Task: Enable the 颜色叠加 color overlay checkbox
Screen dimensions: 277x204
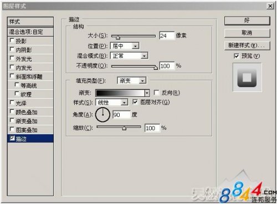Action: tap(12, 111)
